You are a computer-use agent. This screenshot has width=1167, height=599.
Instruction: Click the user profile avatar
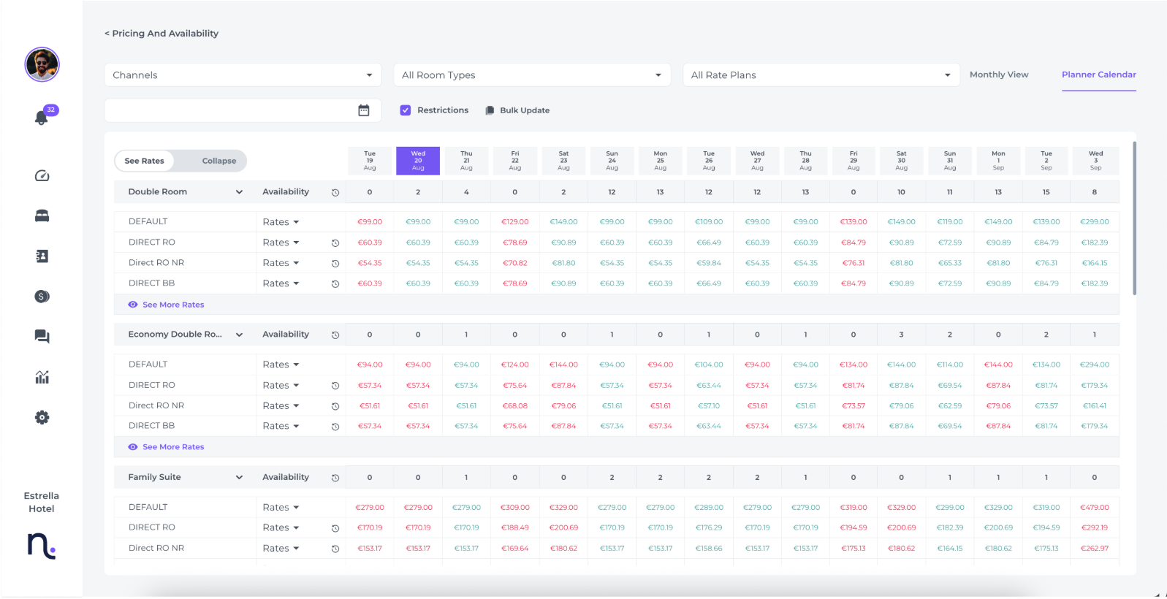[x=42, y=65]
